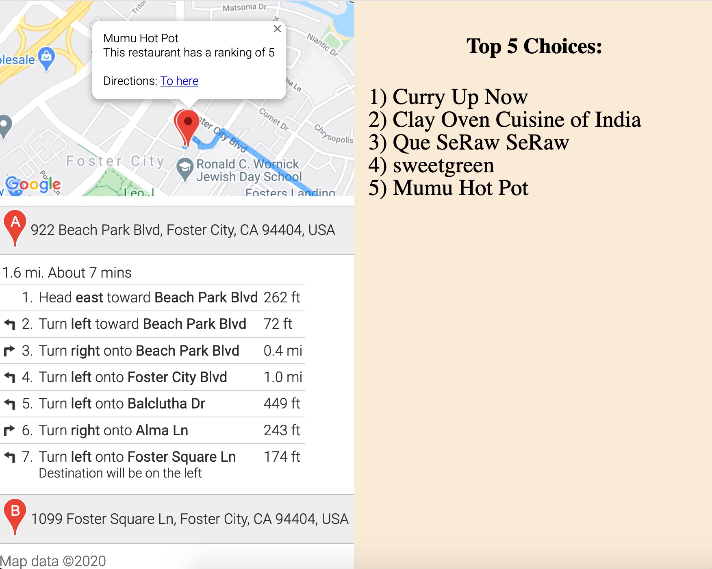Click the 922 Beach Park Blvd start address
Image resolution: width=712 pixels, height=569 pixels.
pyautogui.click(x=183, y=230)
